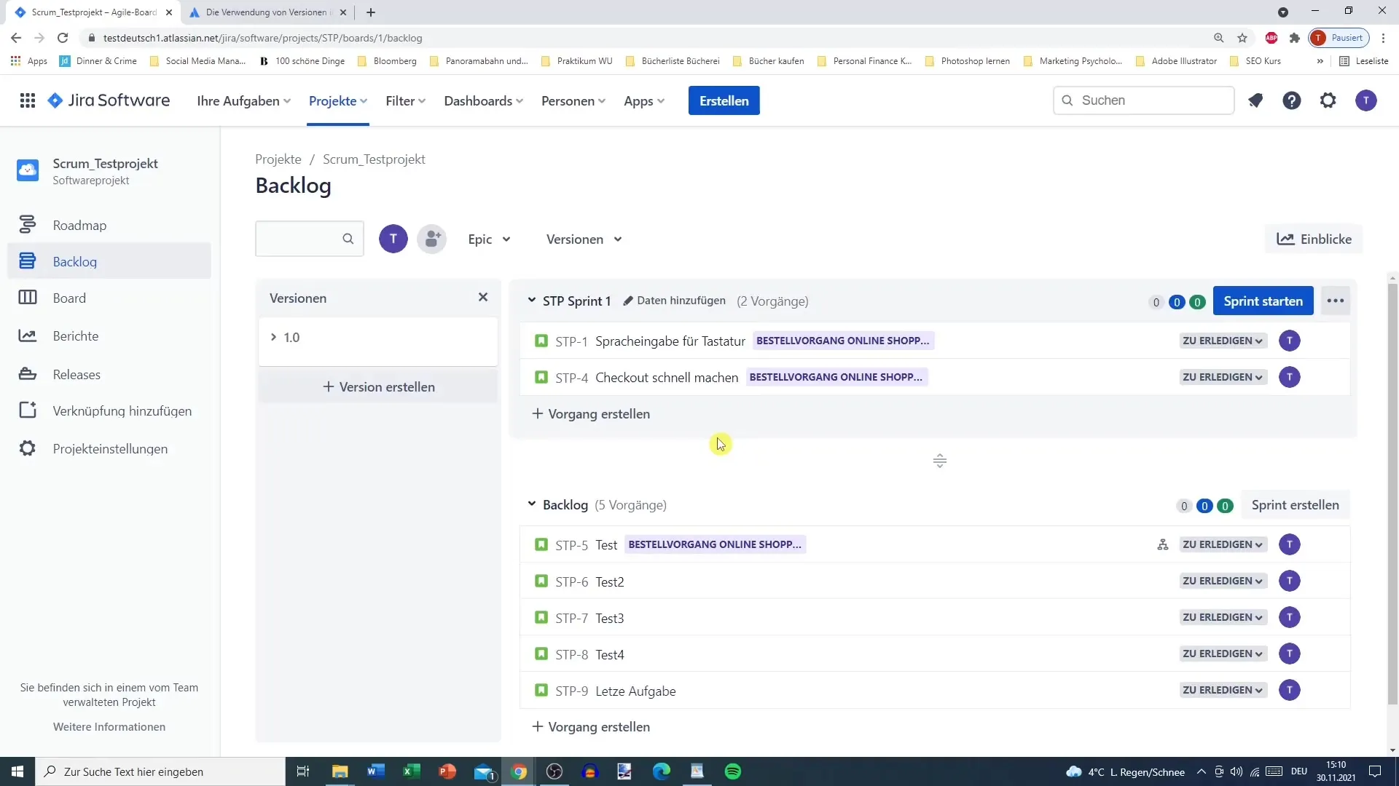
Task: Open the Apps menu in Jira header
Action: click(x=644, y=101)
